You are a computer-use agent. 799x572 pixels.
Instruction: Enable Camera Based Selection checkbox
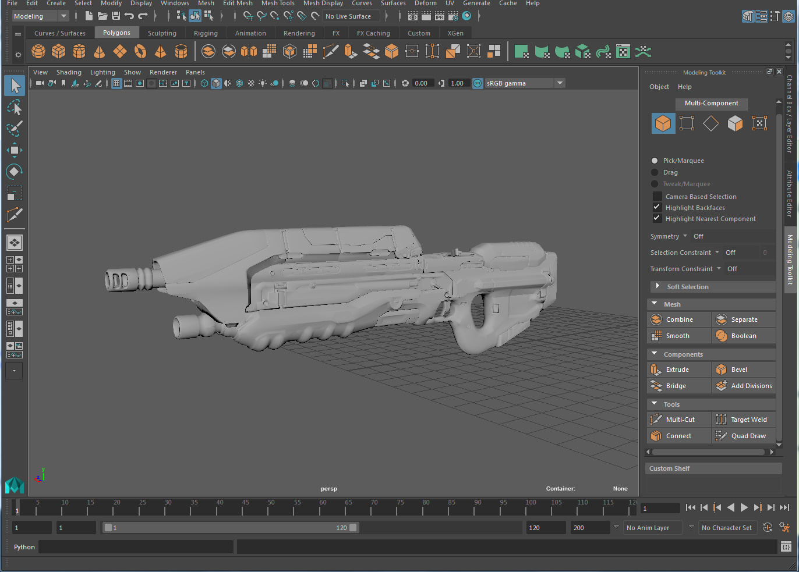(657, 197)
